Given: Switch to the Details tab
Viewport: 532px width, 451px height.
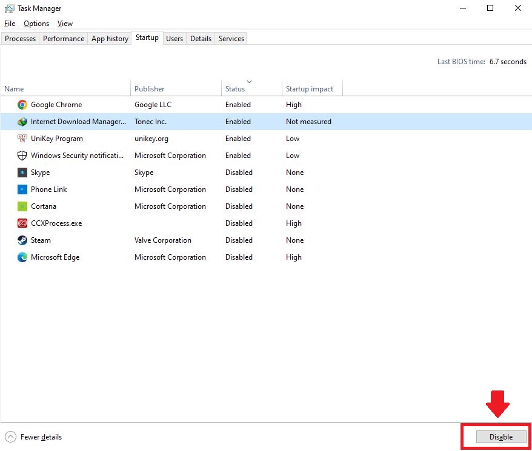Looking at the screenshot, I should (x=201, y=39).
